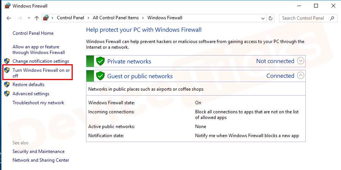
Task: Click the firewall state value On
Action: [x=198, y=103]
